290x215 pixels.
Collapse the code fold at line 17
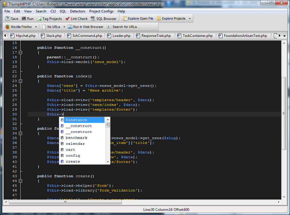pos(21,52)
